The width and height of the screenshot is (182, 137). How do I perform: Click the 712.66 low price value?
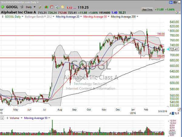[x=62, y=12]
